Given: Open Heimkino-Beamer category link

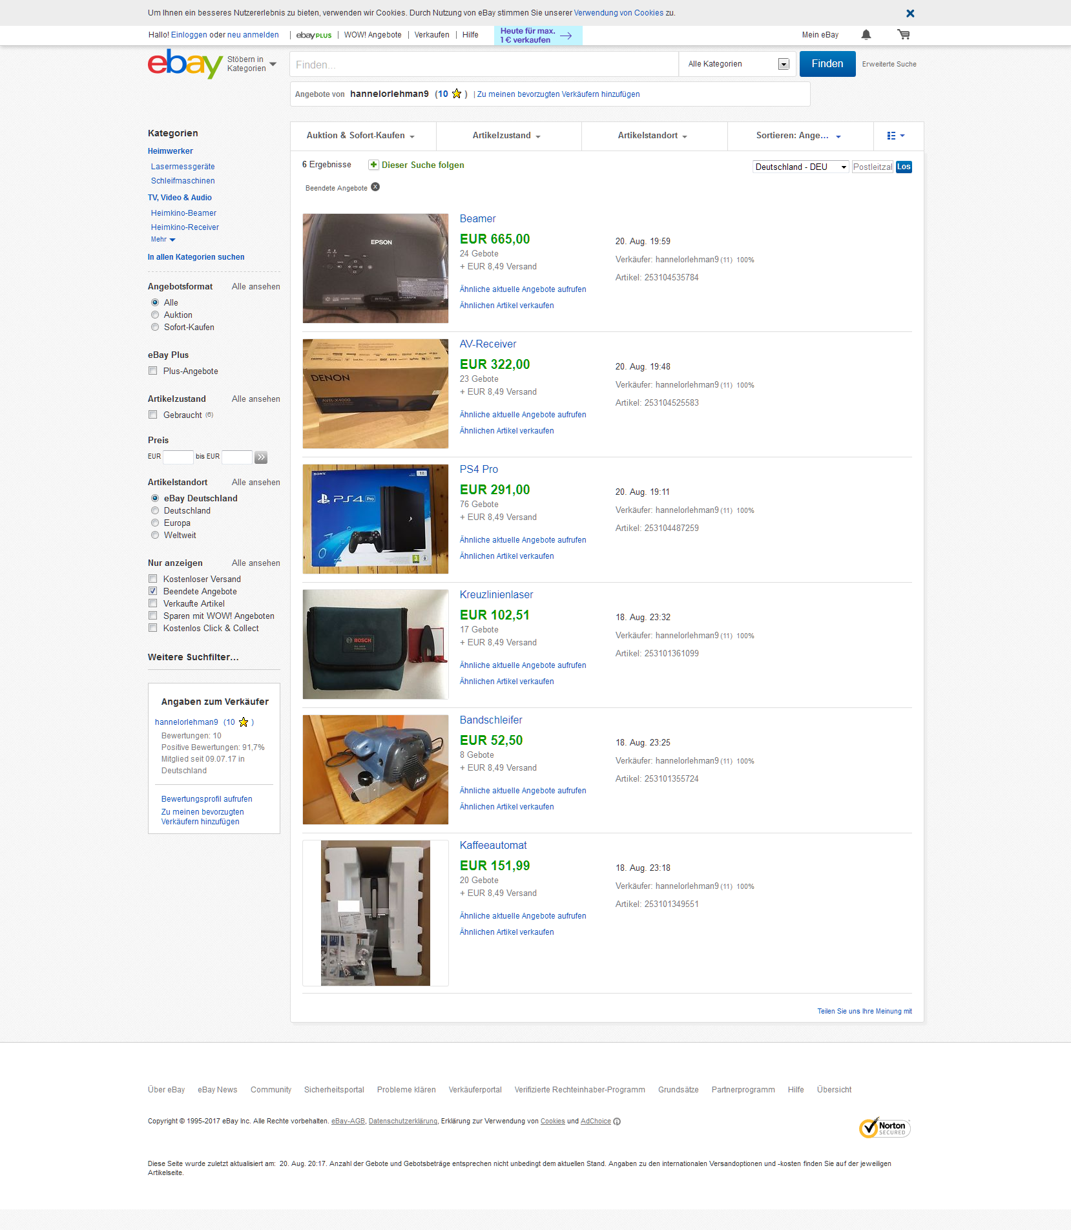Looking at the screenshot, I should click(183, 213).
